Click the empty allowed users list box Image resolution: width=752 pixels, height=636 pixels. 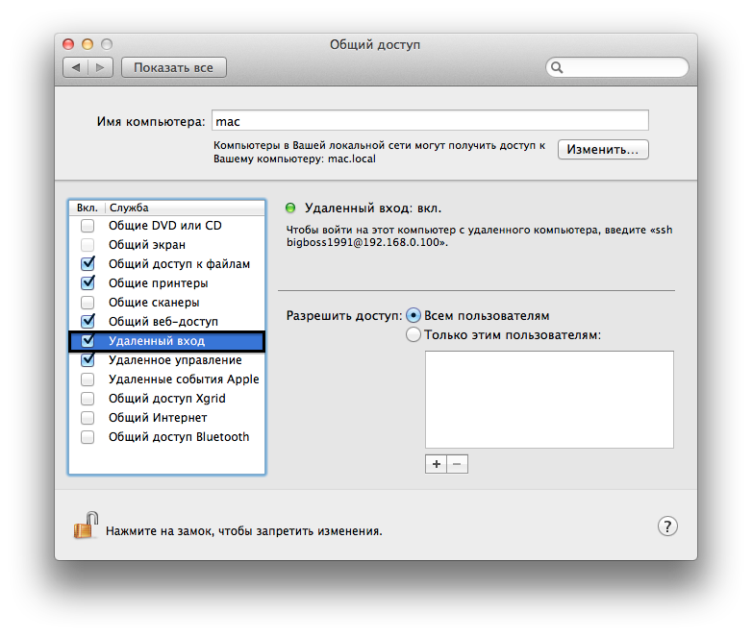point(549,400)
